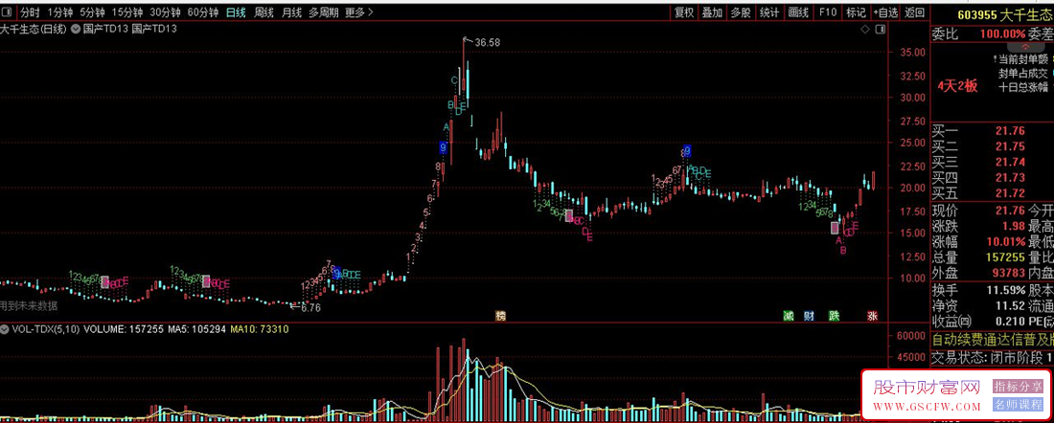
Task: Switch to the 分时 intraday view
Action: [x=30, y=12]
